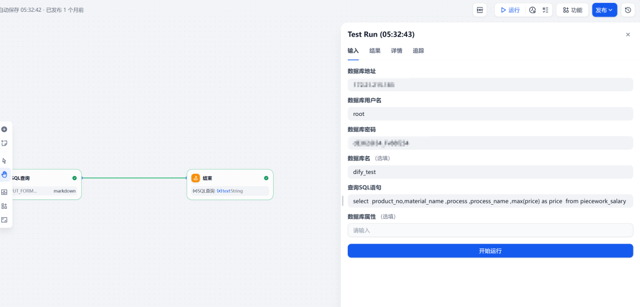Click the 数据库名 field containing dify_test
Image resolution: width=640 pixels, height=307 pixels.
490,172
